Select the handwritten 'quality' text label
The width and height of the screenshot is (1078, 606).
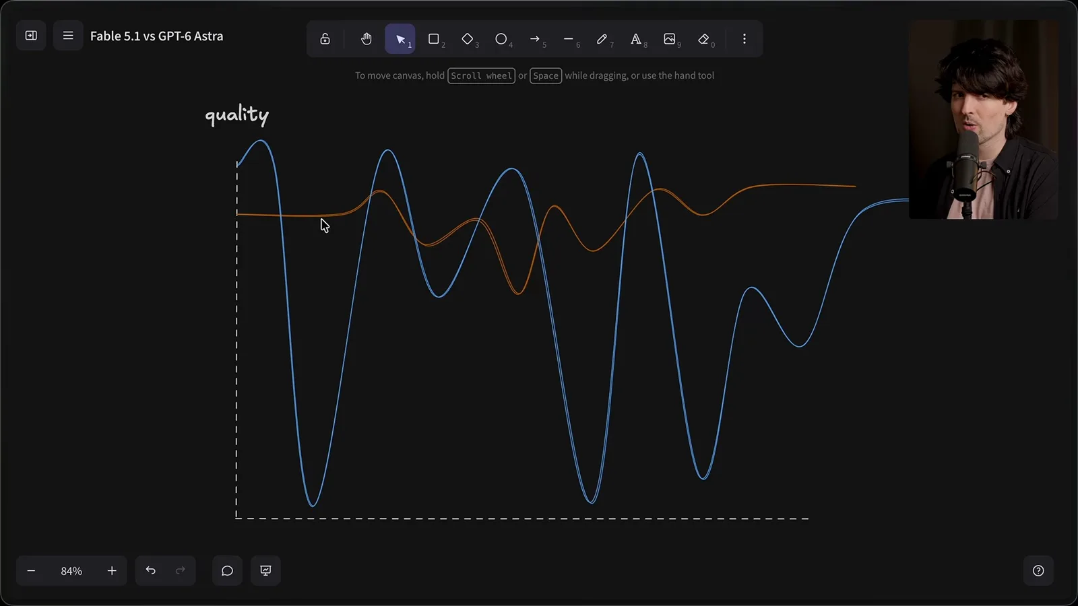pos(237,115)
